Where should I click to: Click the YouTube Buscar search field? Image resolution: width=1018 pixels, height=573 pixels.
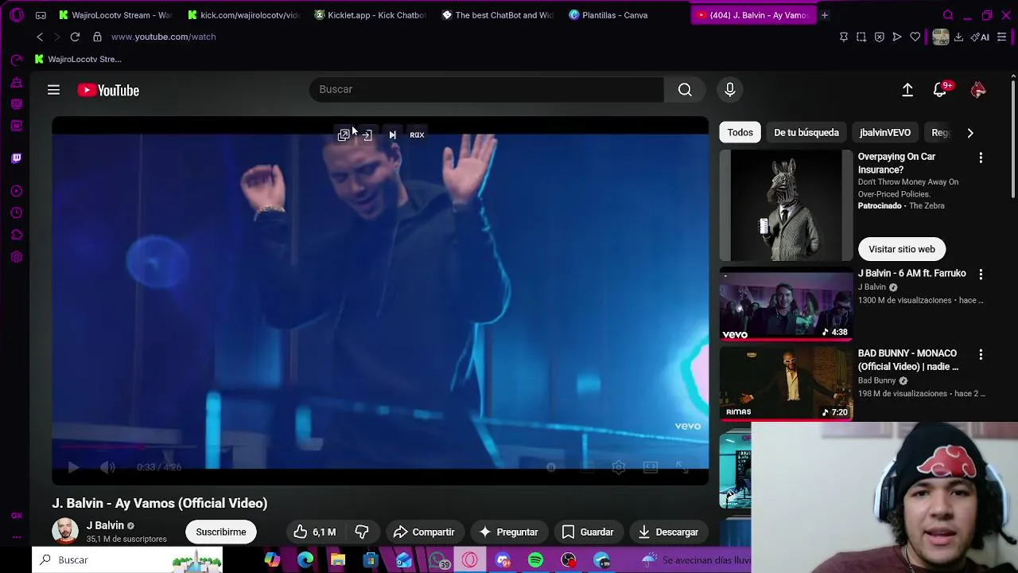(487, 89)
